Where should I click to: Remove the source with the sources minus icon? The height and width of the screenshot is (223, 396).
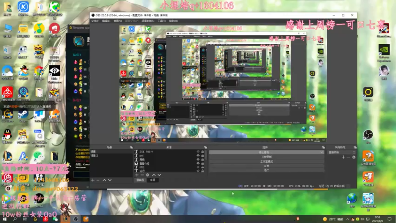coord(142,175)
